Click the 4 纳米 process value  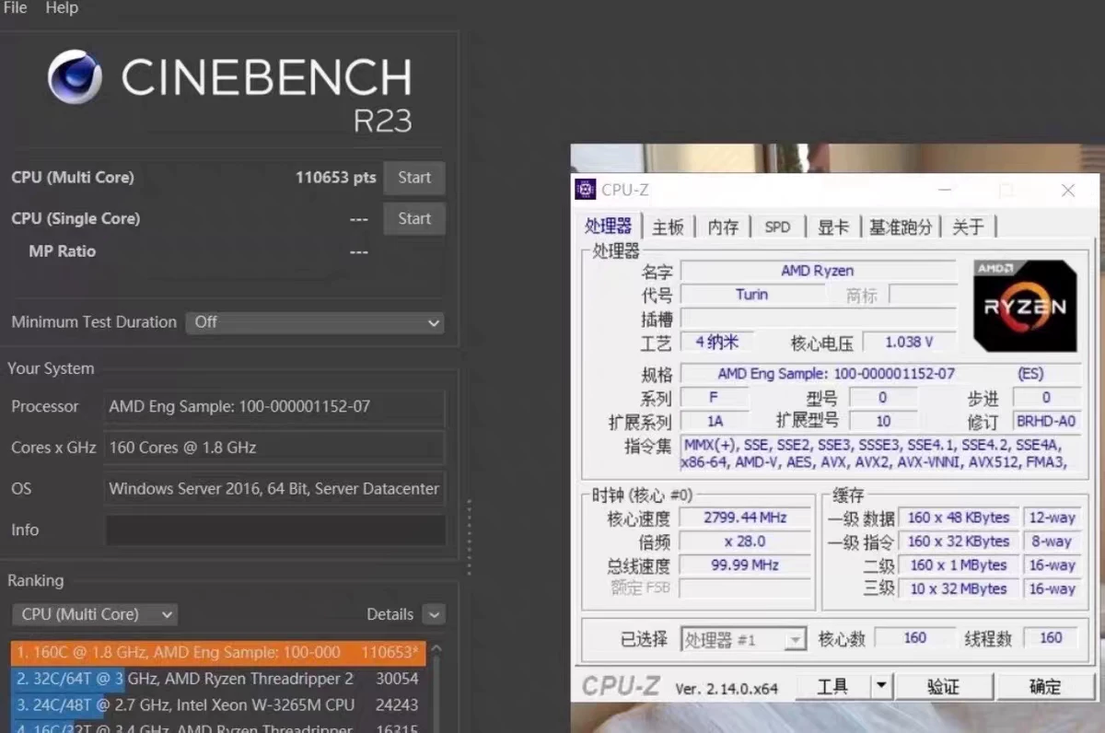point(715,343)
